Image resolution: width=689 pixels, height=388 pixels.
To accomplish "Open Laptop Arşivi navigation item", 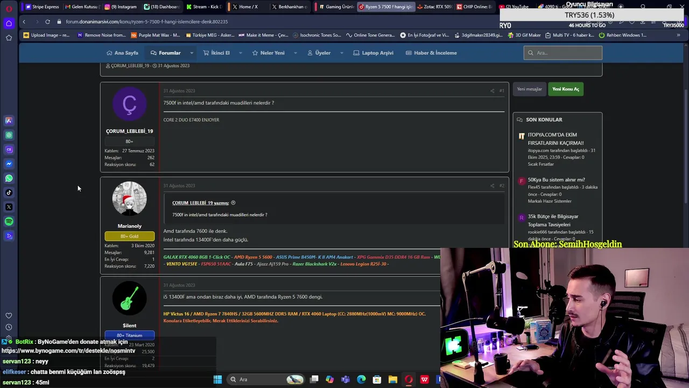I will click(374, 53).
